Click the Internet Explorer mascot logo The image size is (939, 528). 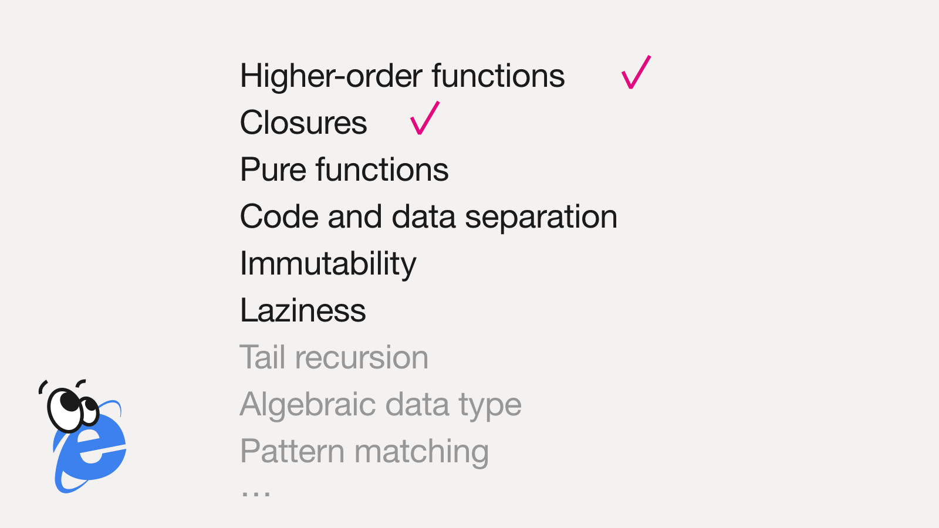(82, 436)
